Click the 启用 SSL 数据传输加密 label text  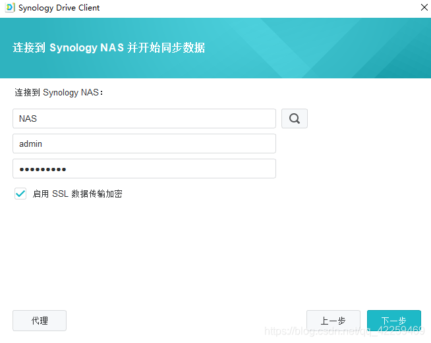click(x=78, y=194)
